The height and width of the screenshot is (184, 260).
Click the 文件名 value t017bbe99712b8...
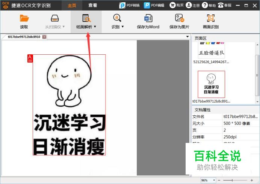click(x=241, y=117)
